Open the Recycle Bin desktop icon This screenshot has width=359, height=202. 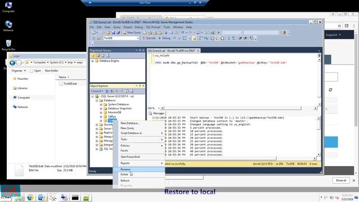[x=8, y=45]
